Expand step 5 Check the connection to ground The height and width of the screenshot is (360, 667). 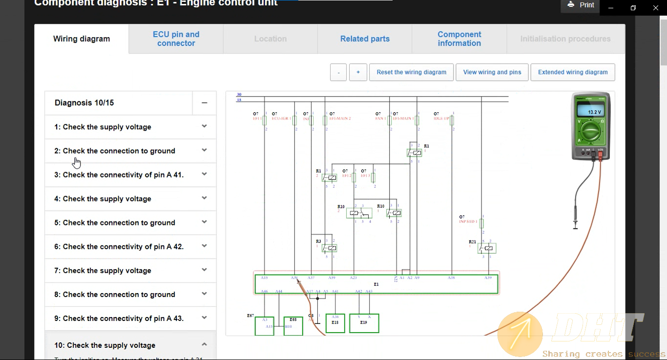tap(130, 222)
